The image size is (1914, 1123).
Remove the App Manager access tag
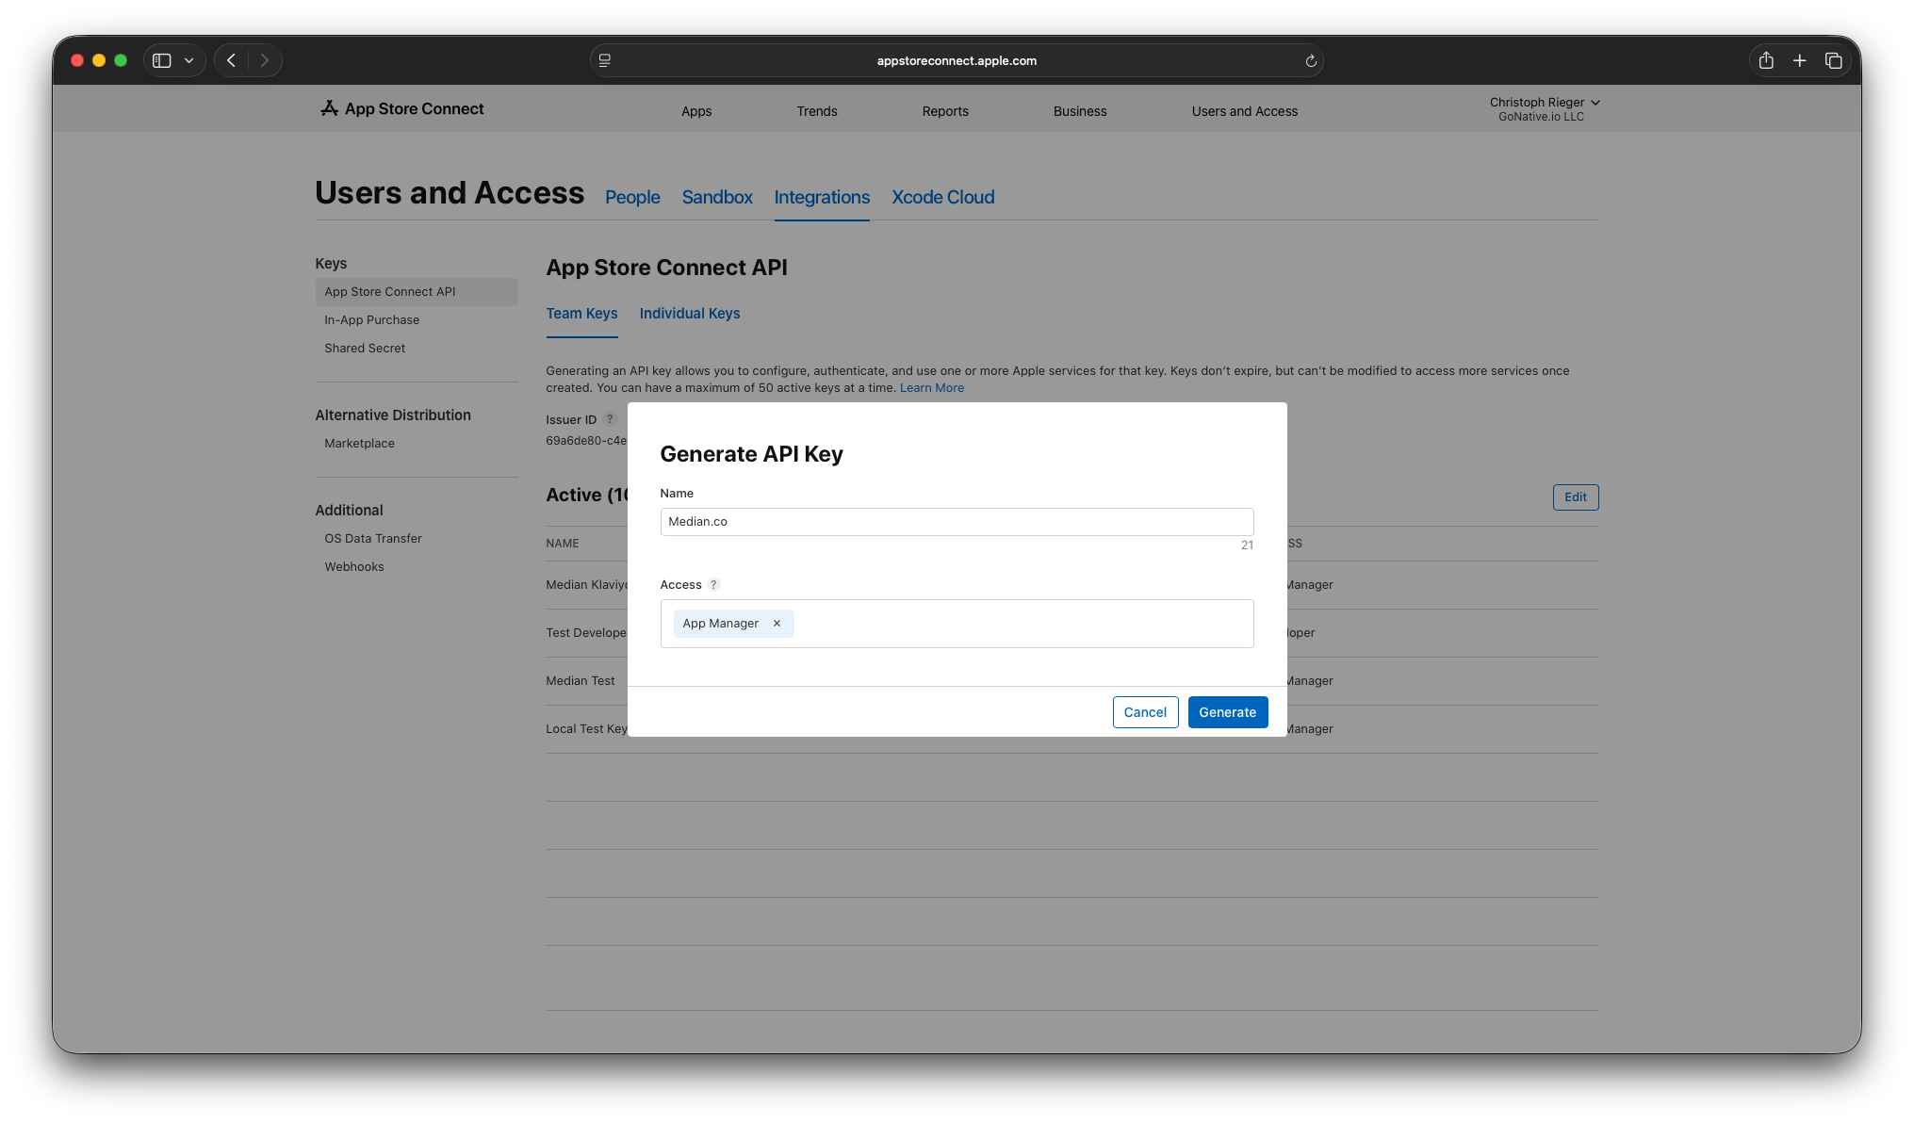777,624
